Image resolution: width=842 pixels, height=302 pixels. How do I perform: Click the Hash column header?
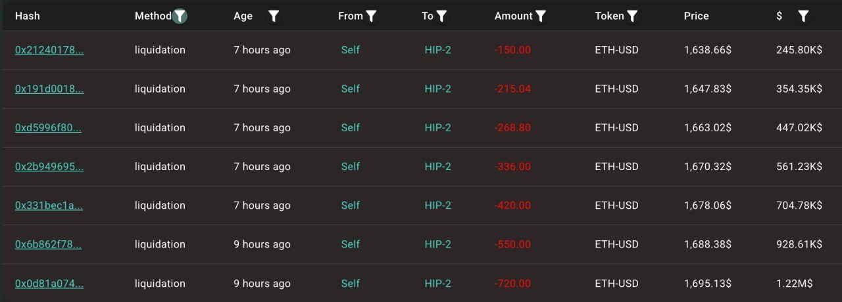[x=28, y=16]
